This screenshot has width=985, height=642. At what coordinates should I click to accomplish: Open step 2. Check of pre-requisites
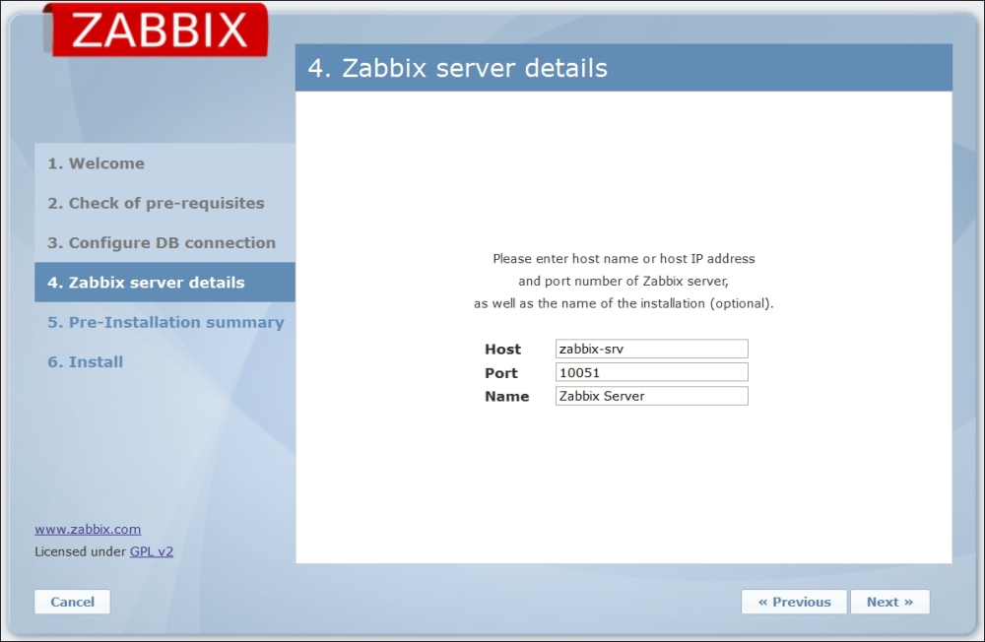(x=156, y=203)
